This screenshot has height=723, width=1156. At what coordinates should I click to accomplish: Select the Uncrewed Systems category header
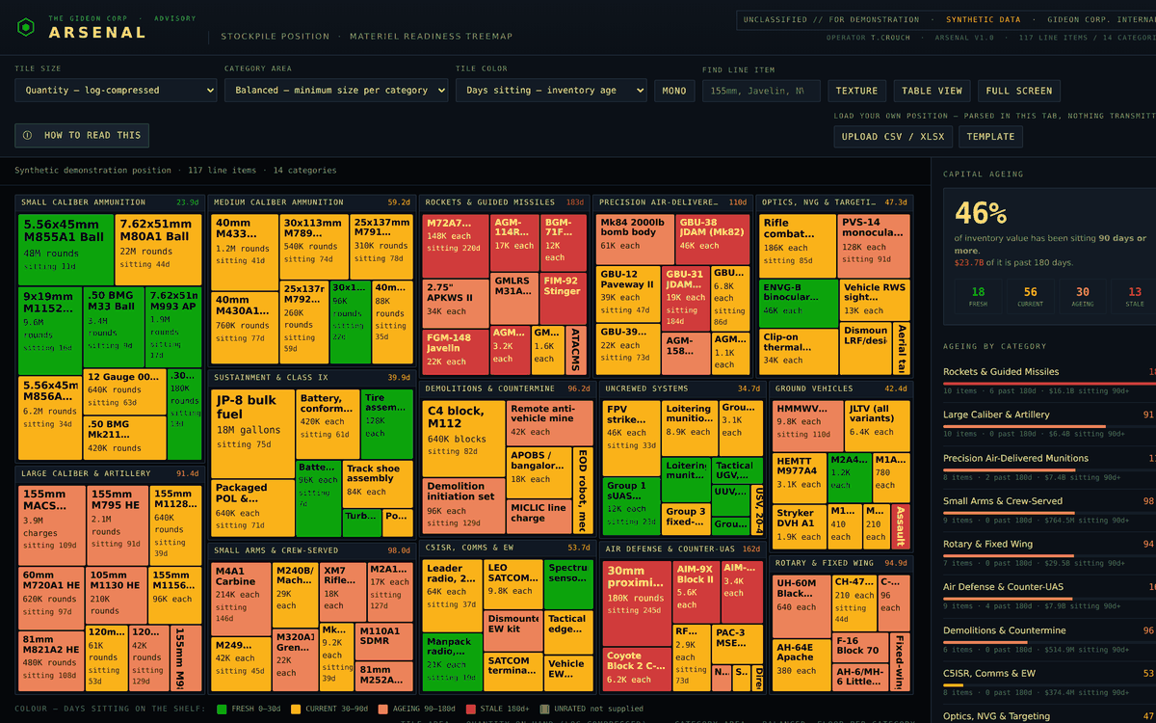click(682, 388)
